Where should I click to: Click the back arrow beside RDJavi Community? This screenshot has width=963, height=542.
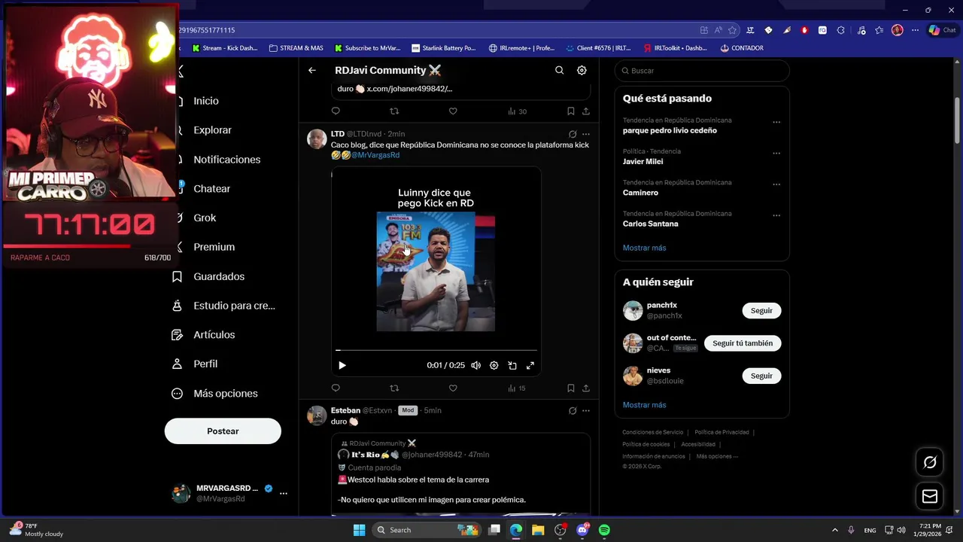311,70
